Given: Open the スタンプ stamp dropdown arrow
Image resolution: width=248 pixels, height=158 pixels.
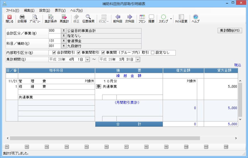Looking at the screenshot, I should (x=171, y=19).
